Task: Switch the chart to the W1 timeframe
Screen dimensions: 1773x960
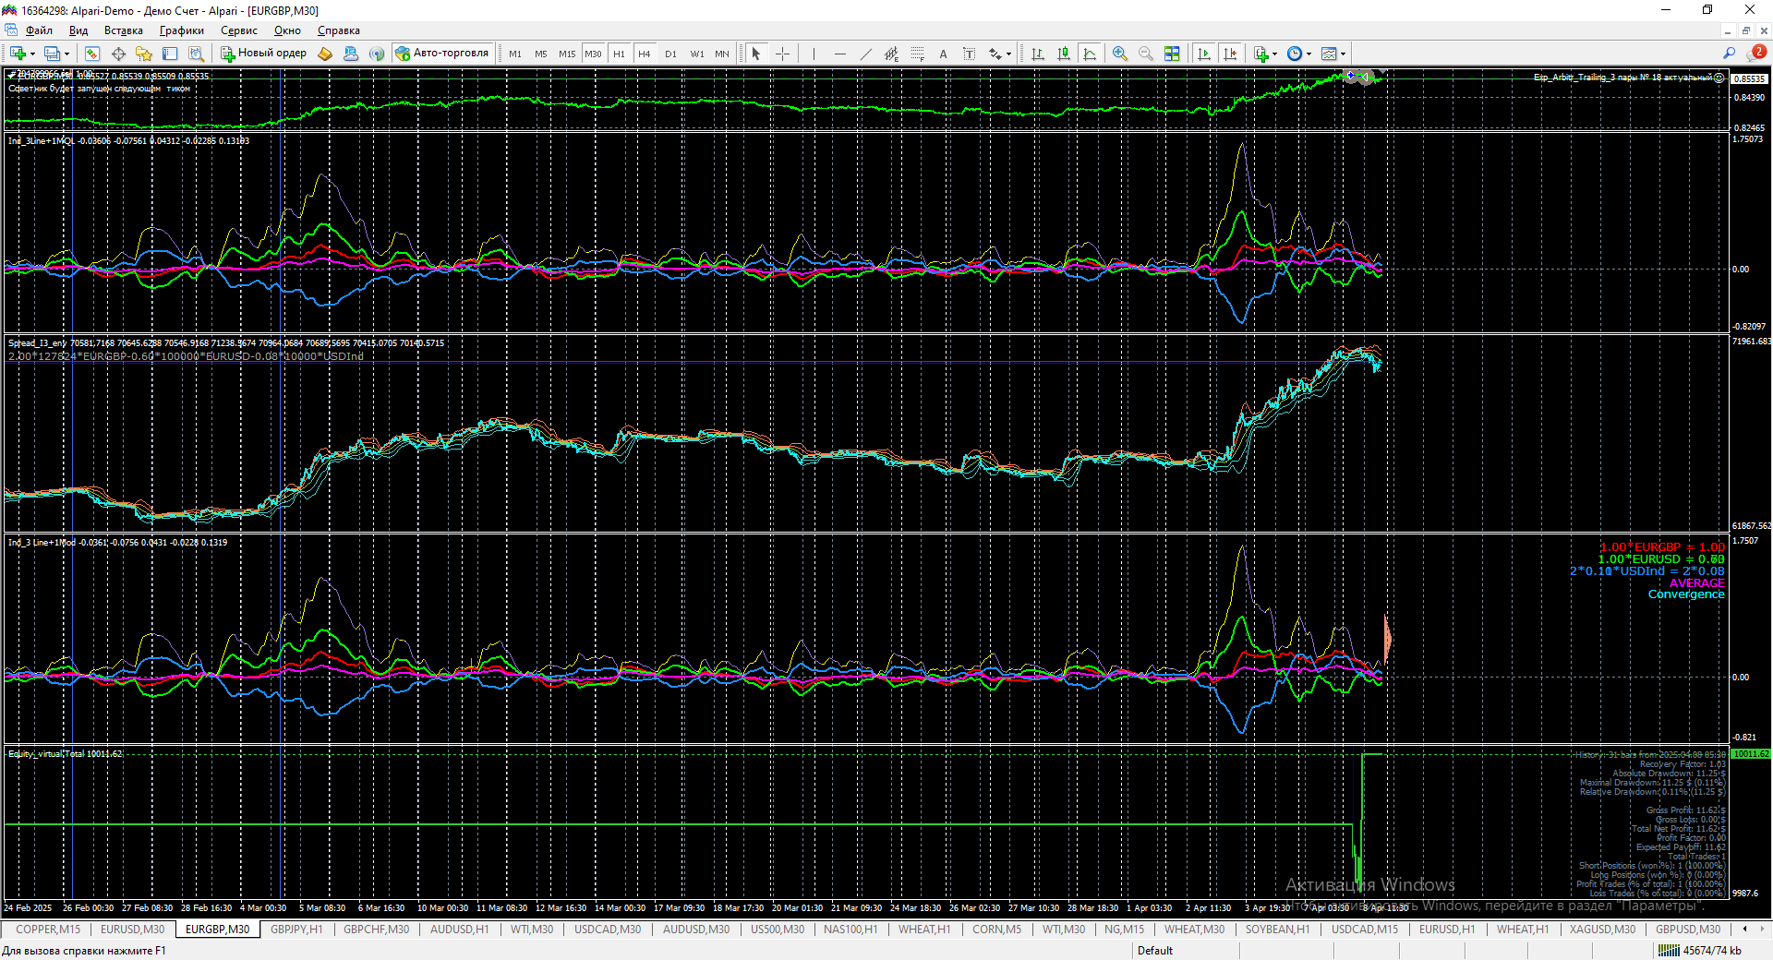Action: click(697, 54)
